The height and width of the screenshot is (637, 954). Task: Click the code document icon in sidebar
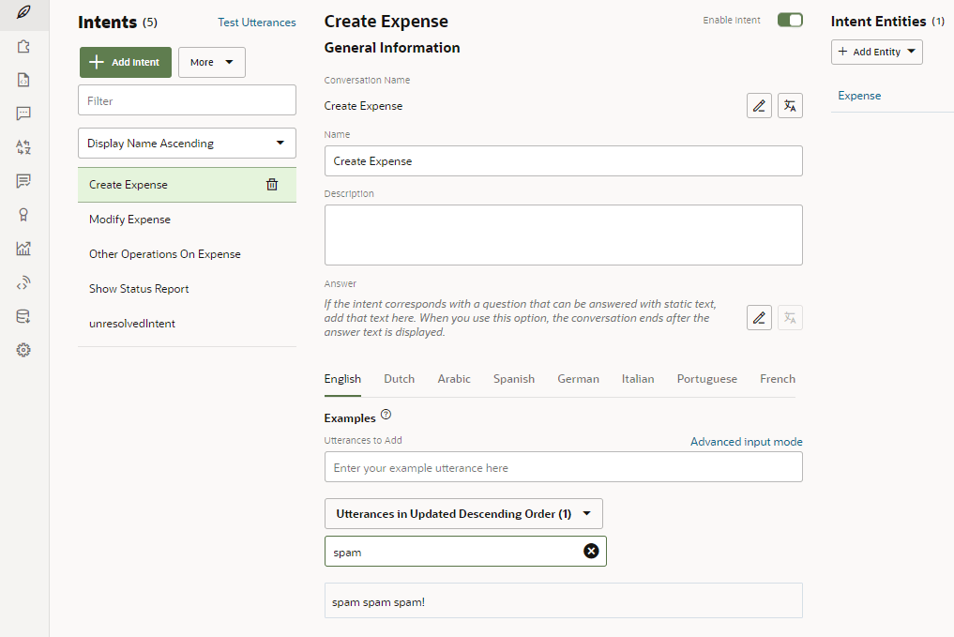[23, 80]
